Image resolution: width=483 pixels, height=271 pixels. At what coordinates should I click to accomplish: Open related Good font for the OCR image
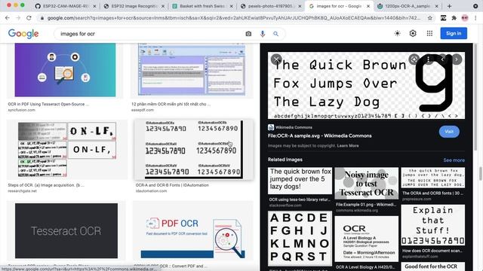(432, 266)
